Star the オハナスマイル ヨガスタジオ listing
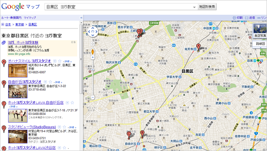 60,61
